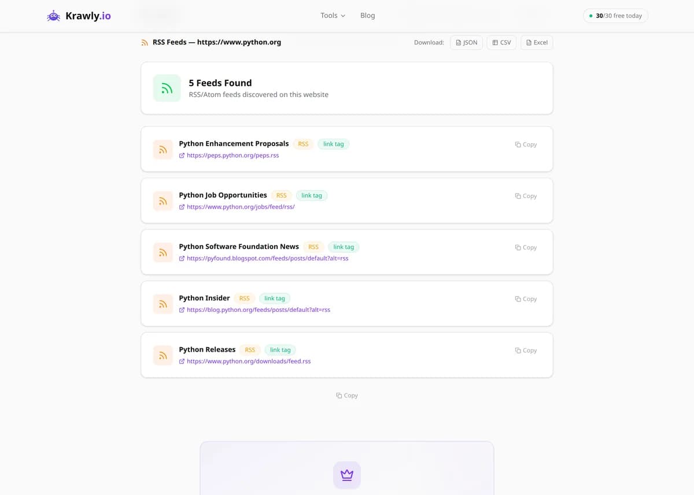694x495 pixels.
Task: Click the RSS badge on Python Job Opportunities
Action: pos(282,195)
